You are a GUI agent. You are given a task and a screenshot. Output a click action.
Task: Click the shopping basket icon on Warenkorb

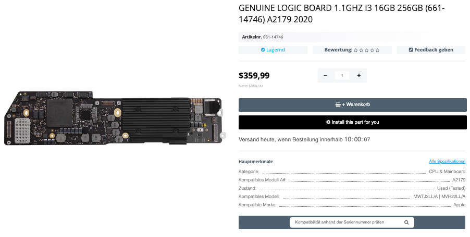pos(338,104)
